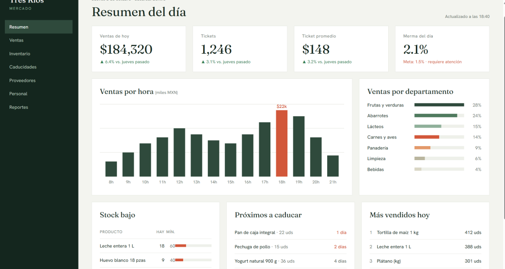
Task: Click Leche entera 1 L in Más vendidos
Action: click(394, 247)
